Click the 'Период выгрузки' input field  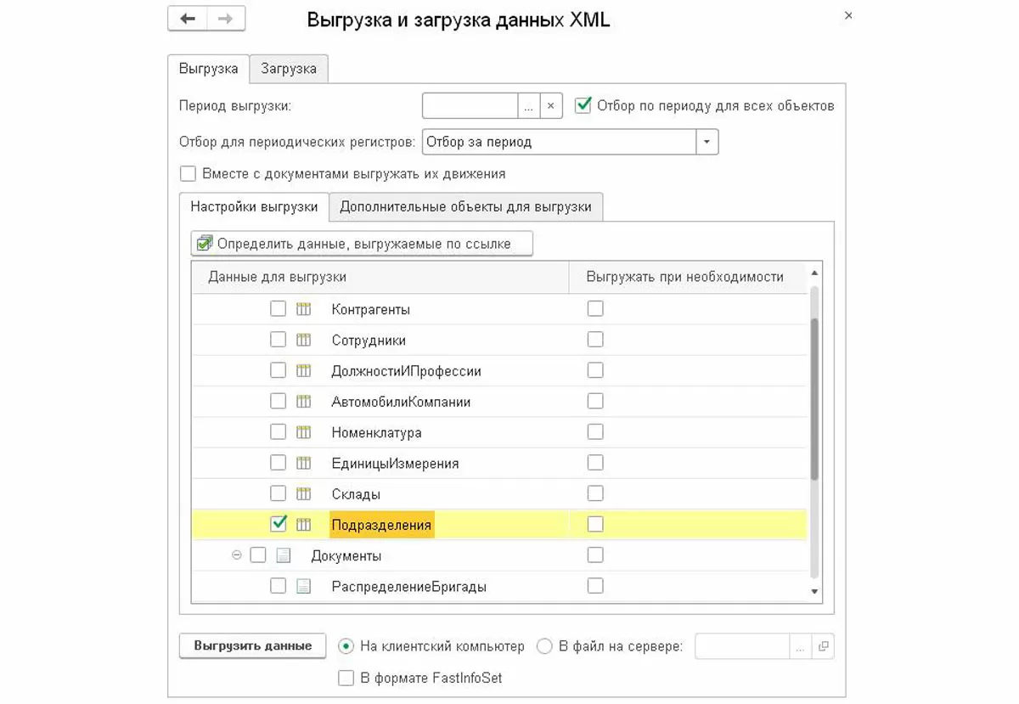470,106
